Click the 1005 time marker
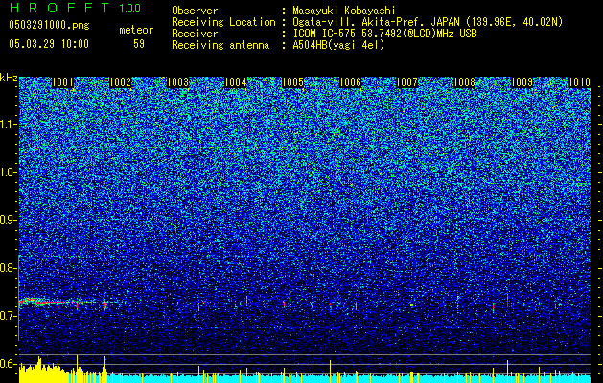Viewport: 603px width, 383px height. coord(292,82)
